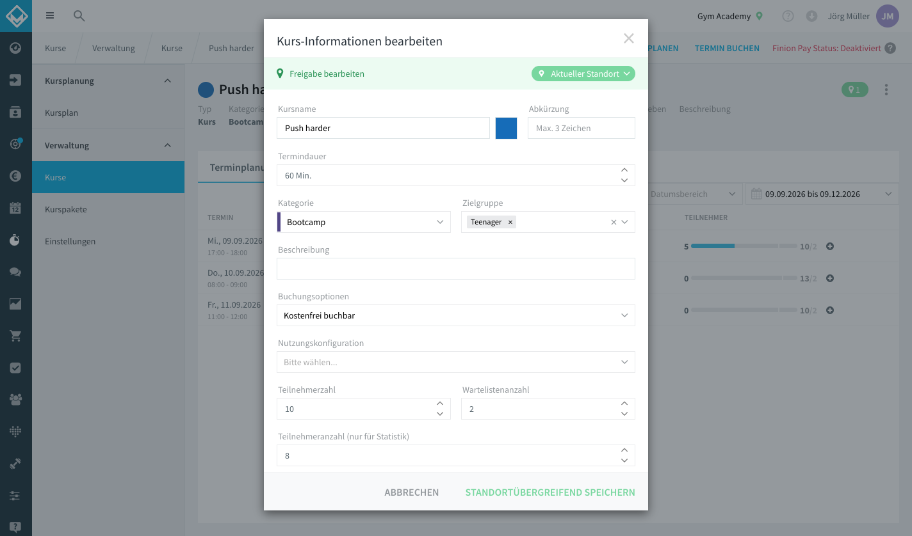Decrease Teilnehmeranzahl (nur für Statistik) value

[624, 461]
